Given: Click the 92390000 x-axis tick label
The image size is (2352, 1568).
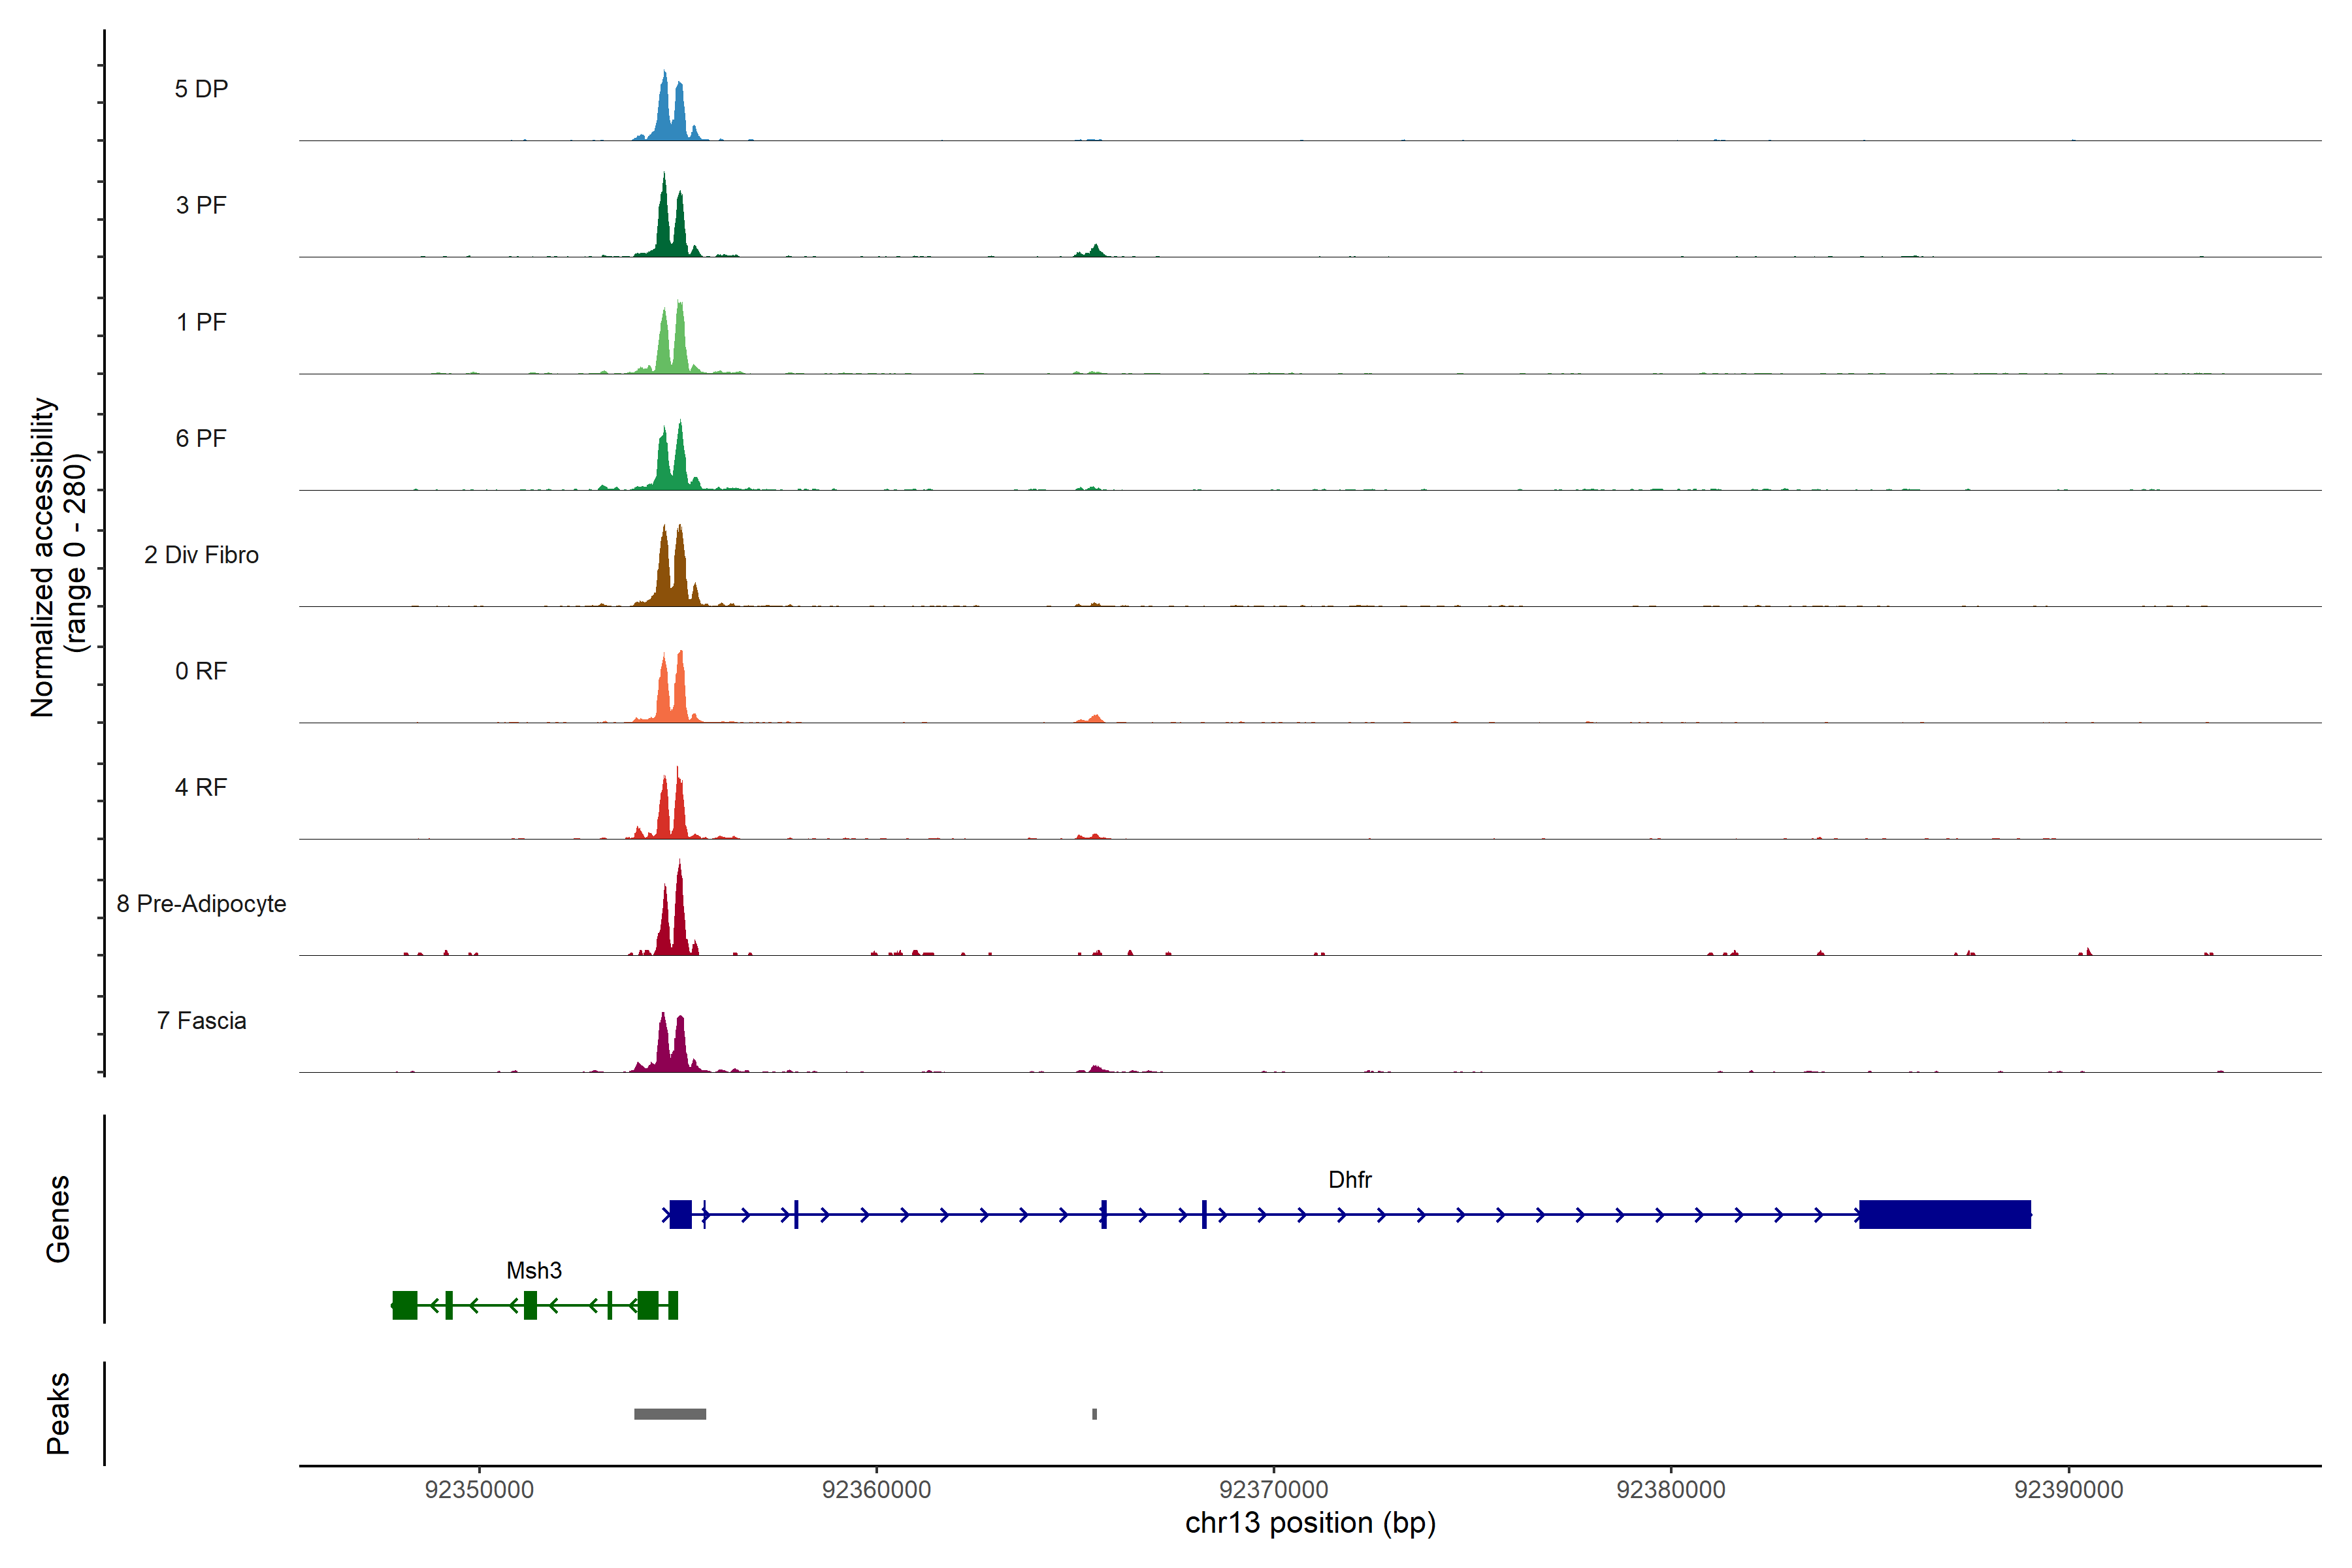Looking at the screenshot, I should click(x=2068, y=1489).
